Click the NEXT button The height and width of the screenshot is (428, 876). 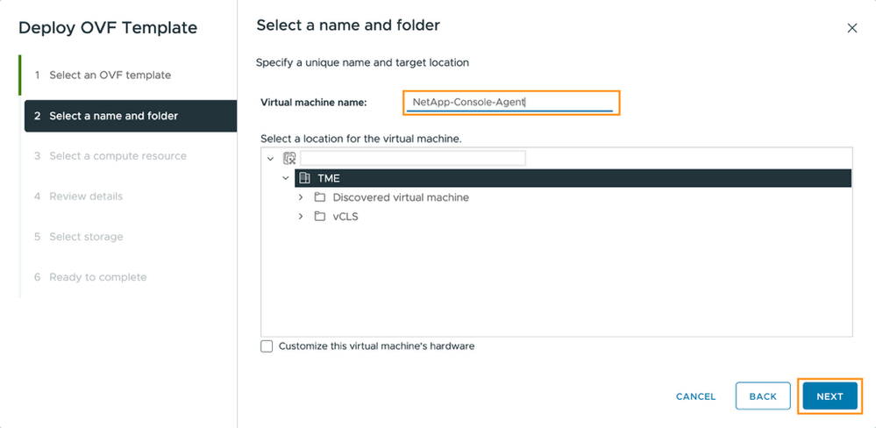[x=830, y=396]
